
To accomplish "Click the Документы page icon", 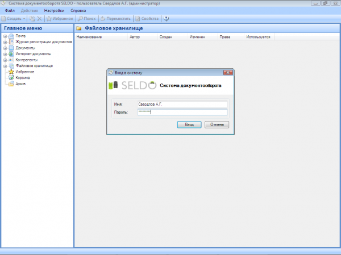I will coord(11,48).
